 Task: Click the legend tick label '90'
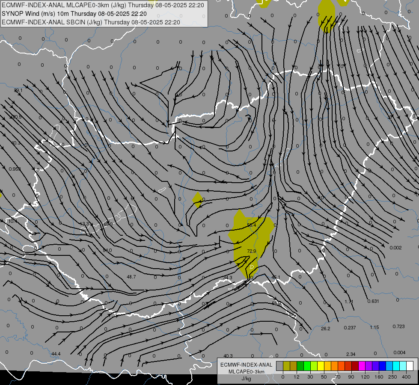[x=351, y=377]
